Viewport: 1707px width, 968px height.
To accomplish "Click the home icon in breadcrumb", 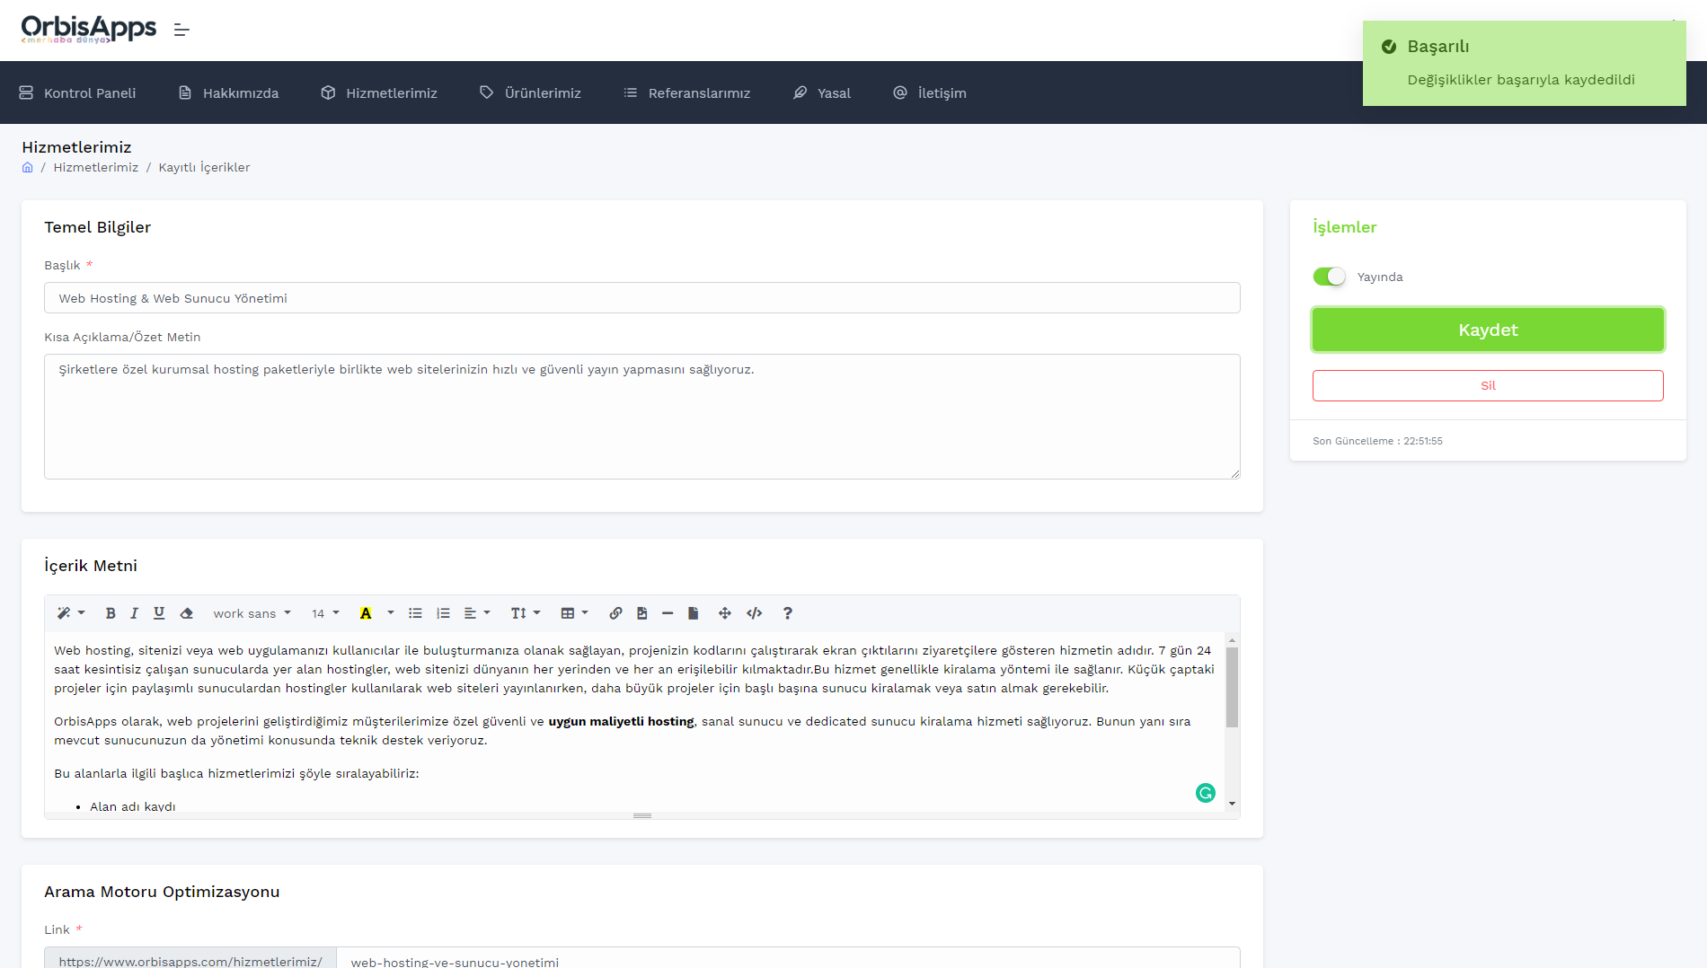I will coord(28,168).
